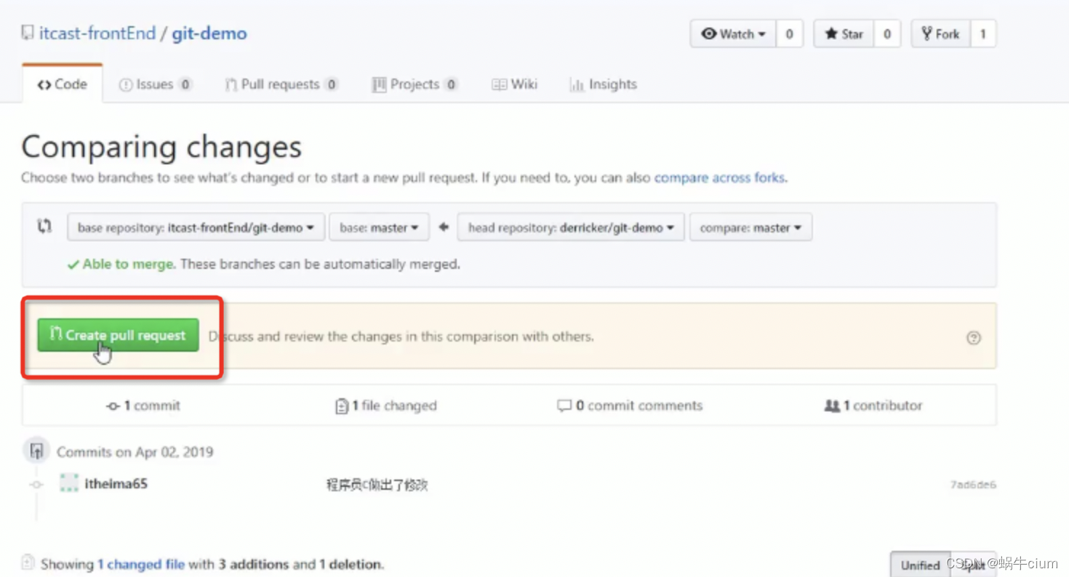Click the Comparing changes heading
1069x577 pixels.
(161, 148)
